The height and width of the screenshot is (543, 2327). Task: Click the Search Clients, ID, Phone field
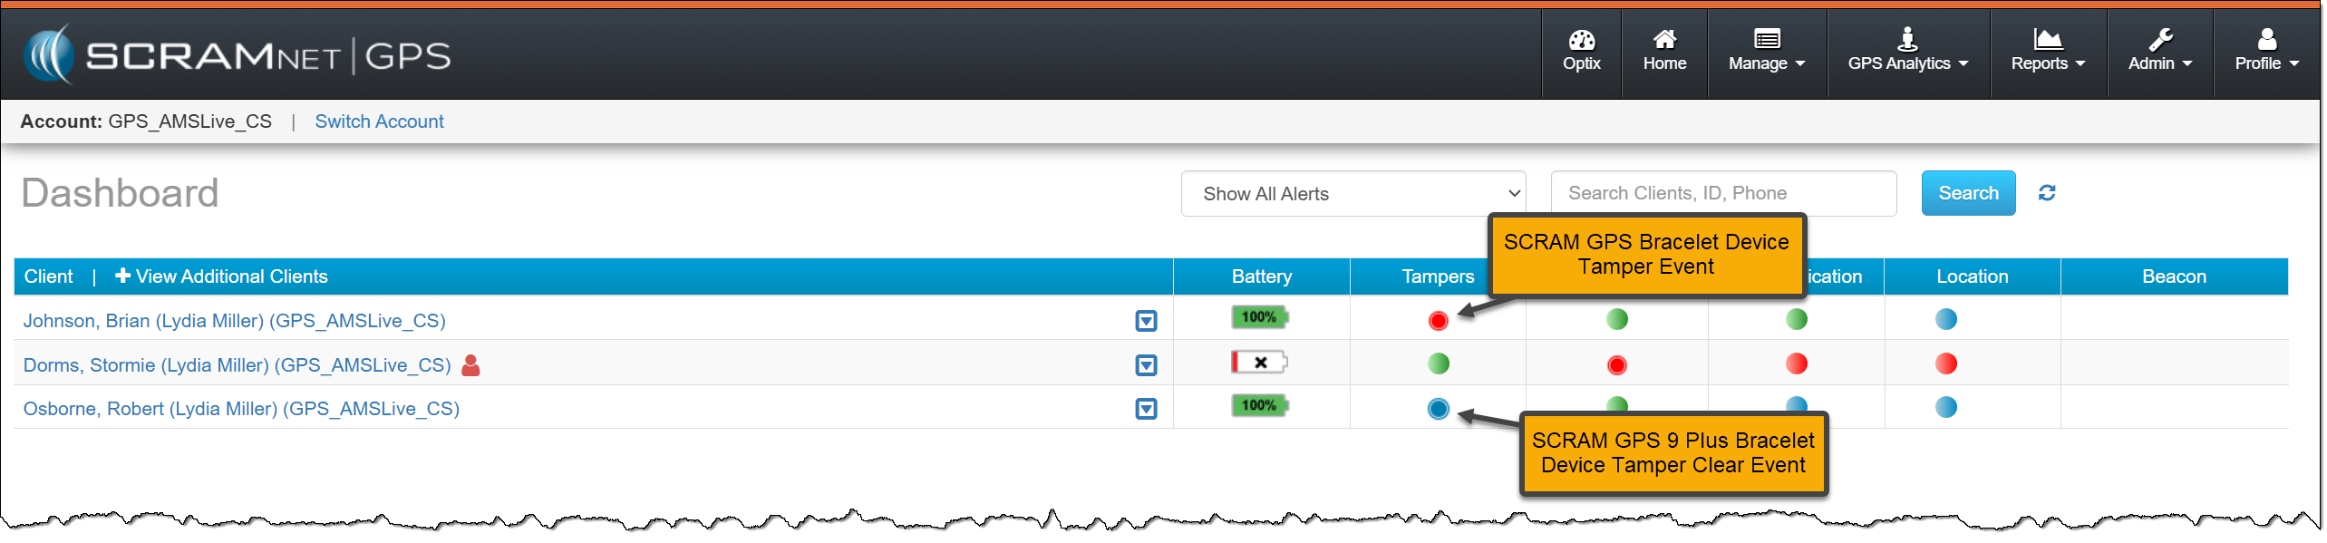(x=1722, y=193)
